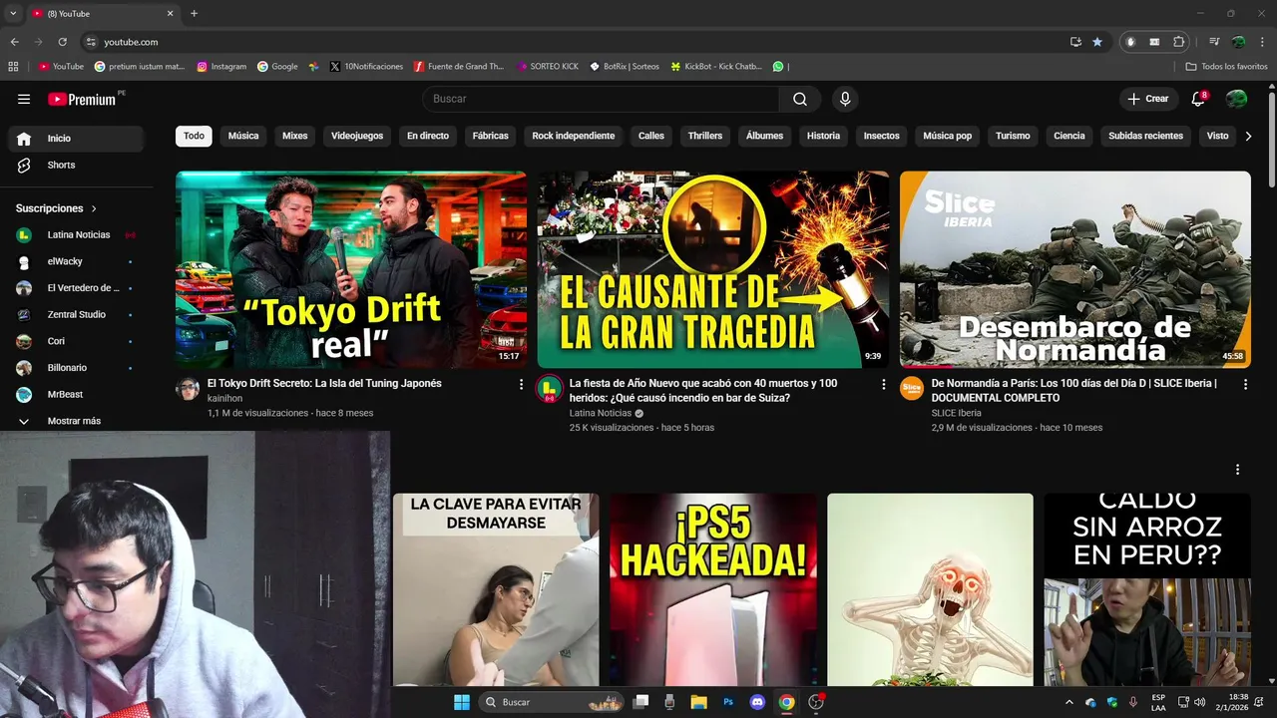Click the Windows taskbar search box

click(552, 702)
